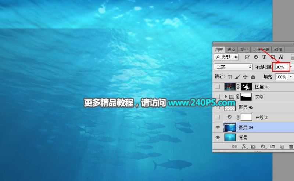Filter layers by adjustment layer icon
Viewport: 294px width, 181px height.
tap(256, 57)
